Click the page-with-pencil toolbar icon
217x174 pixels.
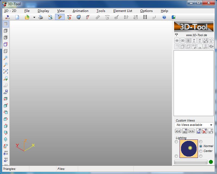pyautogui.click(x=50, y=17)
